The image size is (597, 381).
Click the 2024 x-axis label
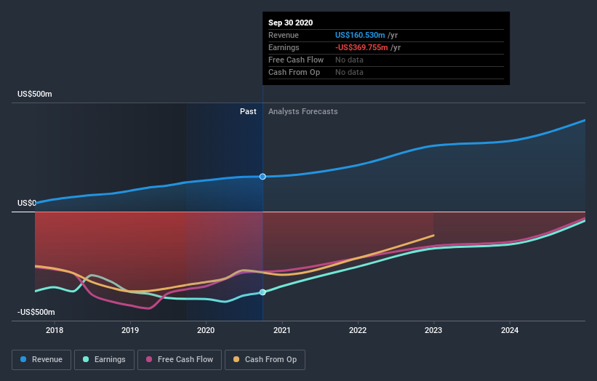click(510, 330)
